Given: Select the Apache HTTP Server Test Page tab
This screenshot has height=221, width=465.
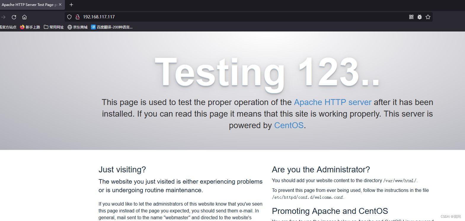Looking at the screenshot, I should 32,5.
